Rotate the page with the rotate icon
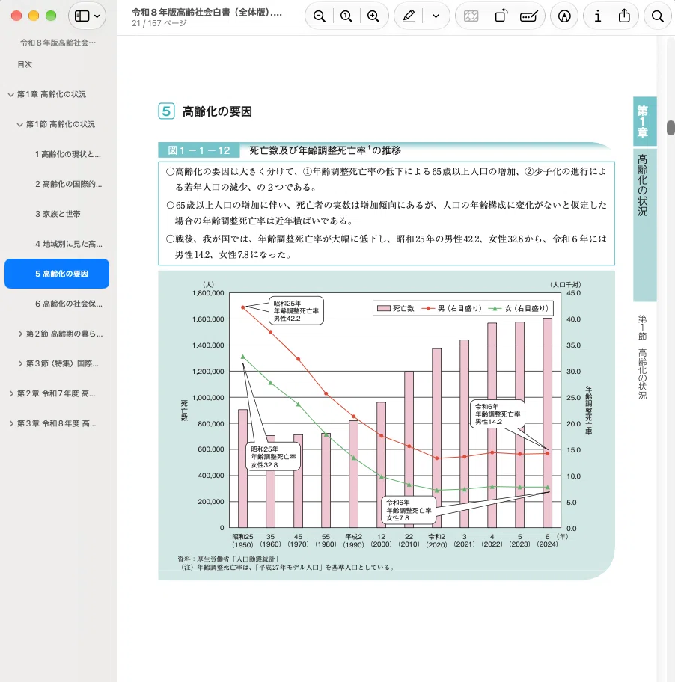This screenshot has width=675, height=682. (x=501, y=16)
